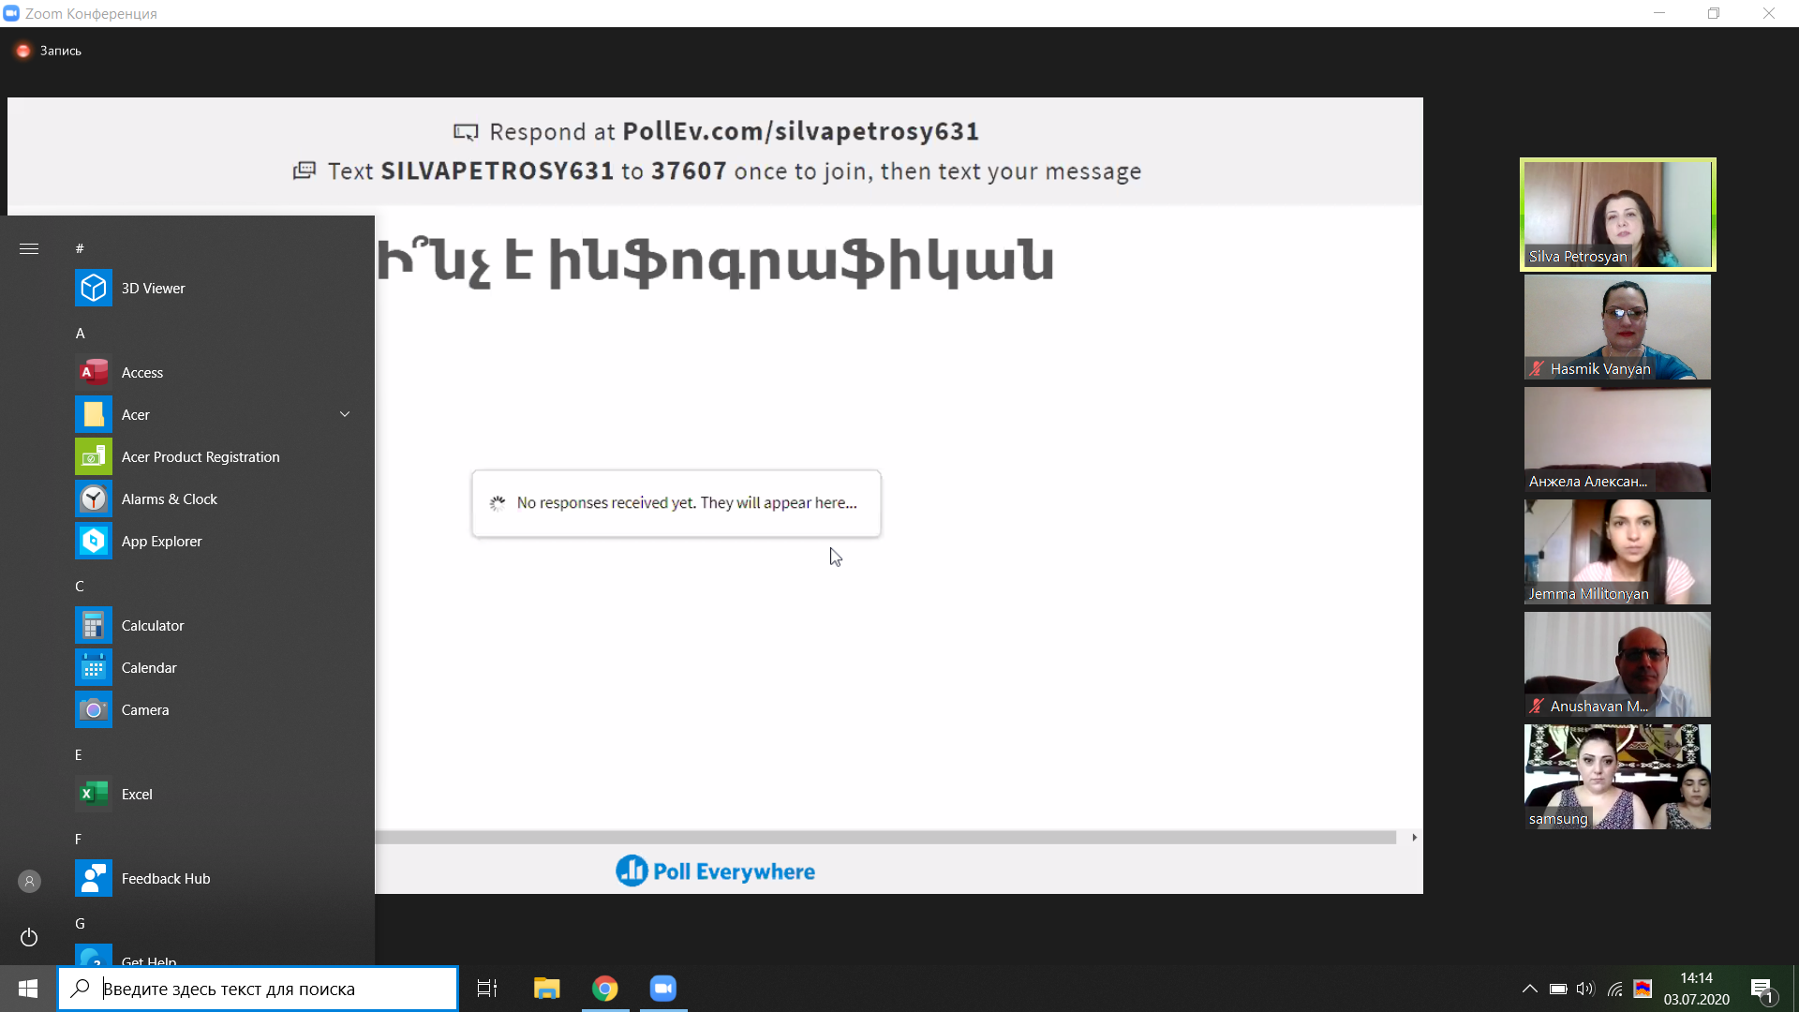This screenshot has height=1012, width=1799.
Task: Select Anushavan M video thumbnail
Action: pos(1617,664)
